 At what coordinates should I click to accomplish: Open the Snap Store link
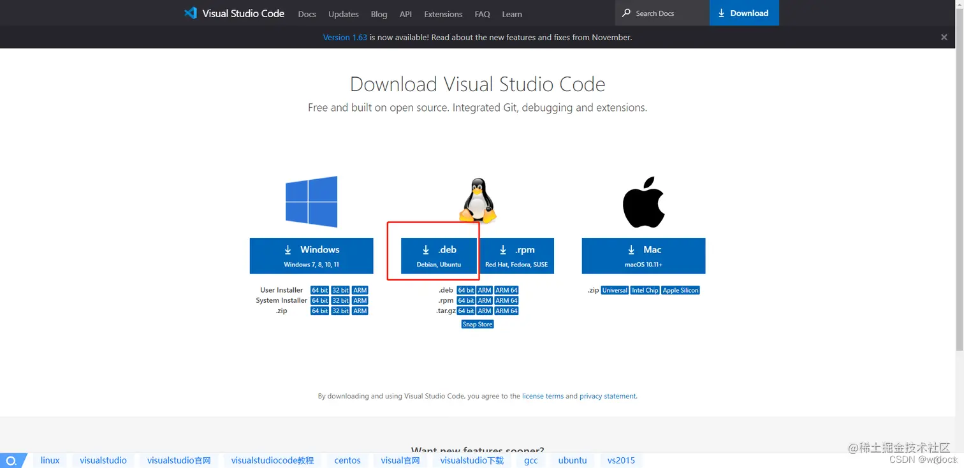click(x=478, y=324)
